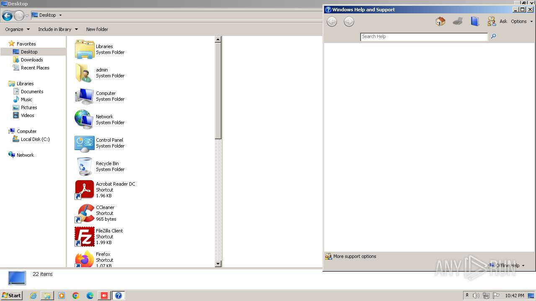Select Firefox shortcut icon
536x301 pixels.
[85, 259]
